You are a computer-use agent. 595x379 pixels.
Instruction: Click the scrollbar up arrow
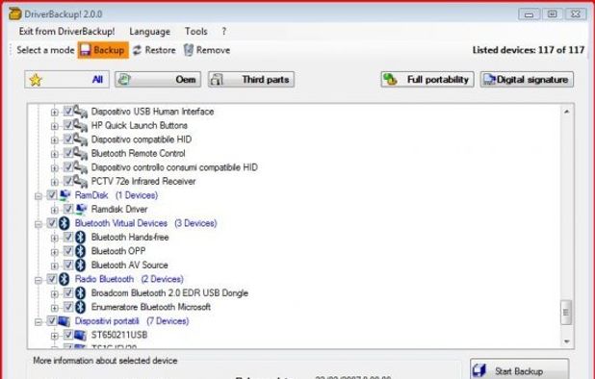(566, 112)
